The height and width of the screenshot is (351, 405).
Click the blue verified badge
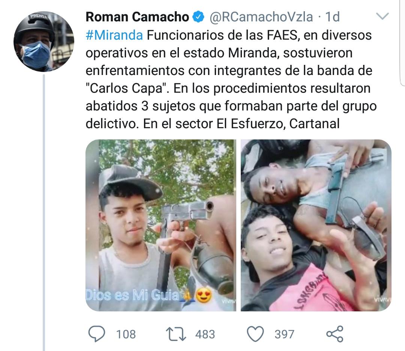click(198, 17)
